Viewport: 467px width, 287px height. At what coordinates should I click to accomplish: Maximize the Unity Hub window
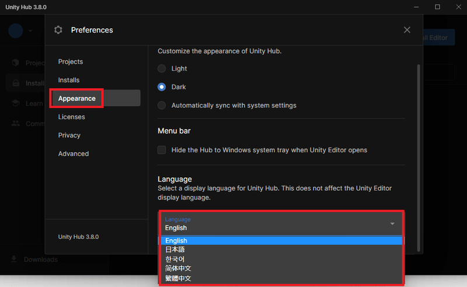(437, 7)
